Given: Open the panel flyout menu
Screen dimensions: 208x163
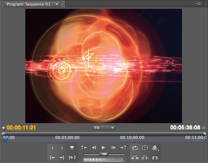Looking at the screenshot, I should tap(198, 4).
